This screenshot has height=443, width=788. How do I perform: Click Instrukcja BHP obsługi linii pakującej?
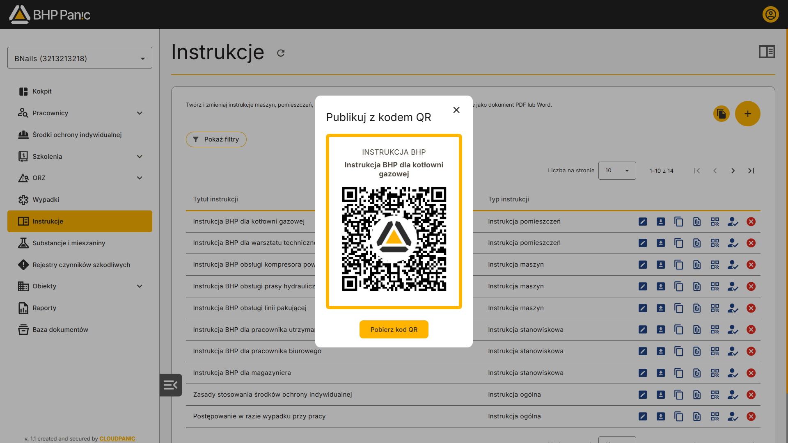point(250,308)
